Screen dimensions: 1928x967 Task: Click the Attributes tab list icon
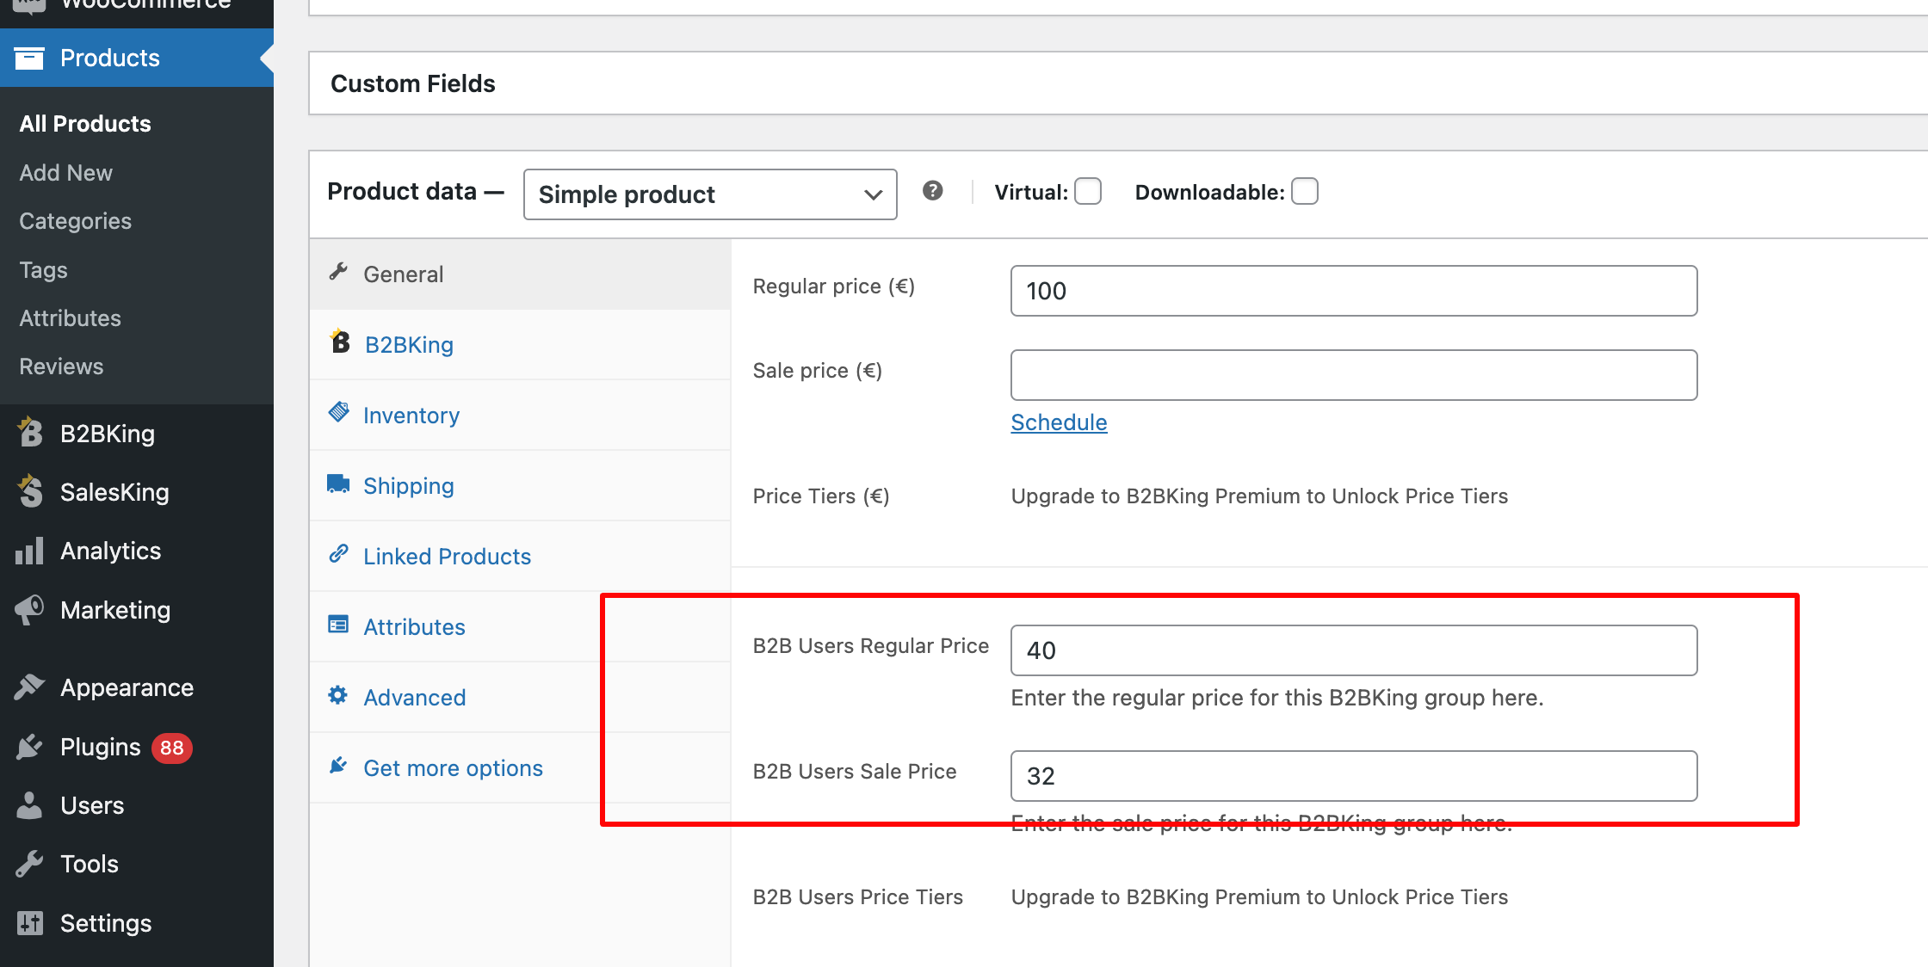[338, 625]
